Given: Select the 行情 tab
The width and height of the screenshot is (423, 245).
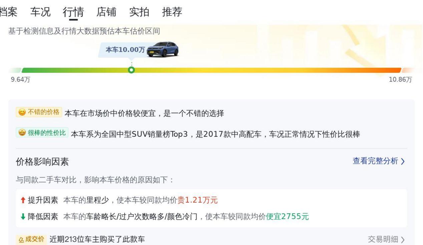Looking at the screenshot, I should point(73,12).
